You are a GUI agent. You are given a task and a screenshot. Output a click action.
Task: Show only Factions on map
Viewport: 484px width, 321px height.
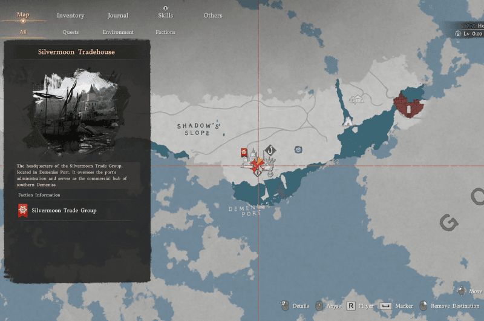[165, 32]
